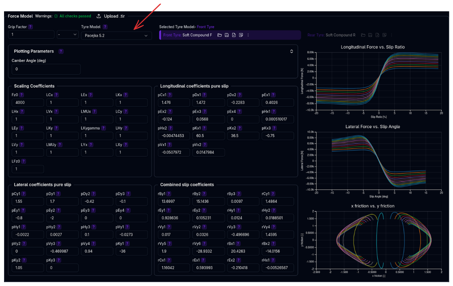
Task: Switch to Rear Tyre Soft Compound R
Action: coord(331,35)
